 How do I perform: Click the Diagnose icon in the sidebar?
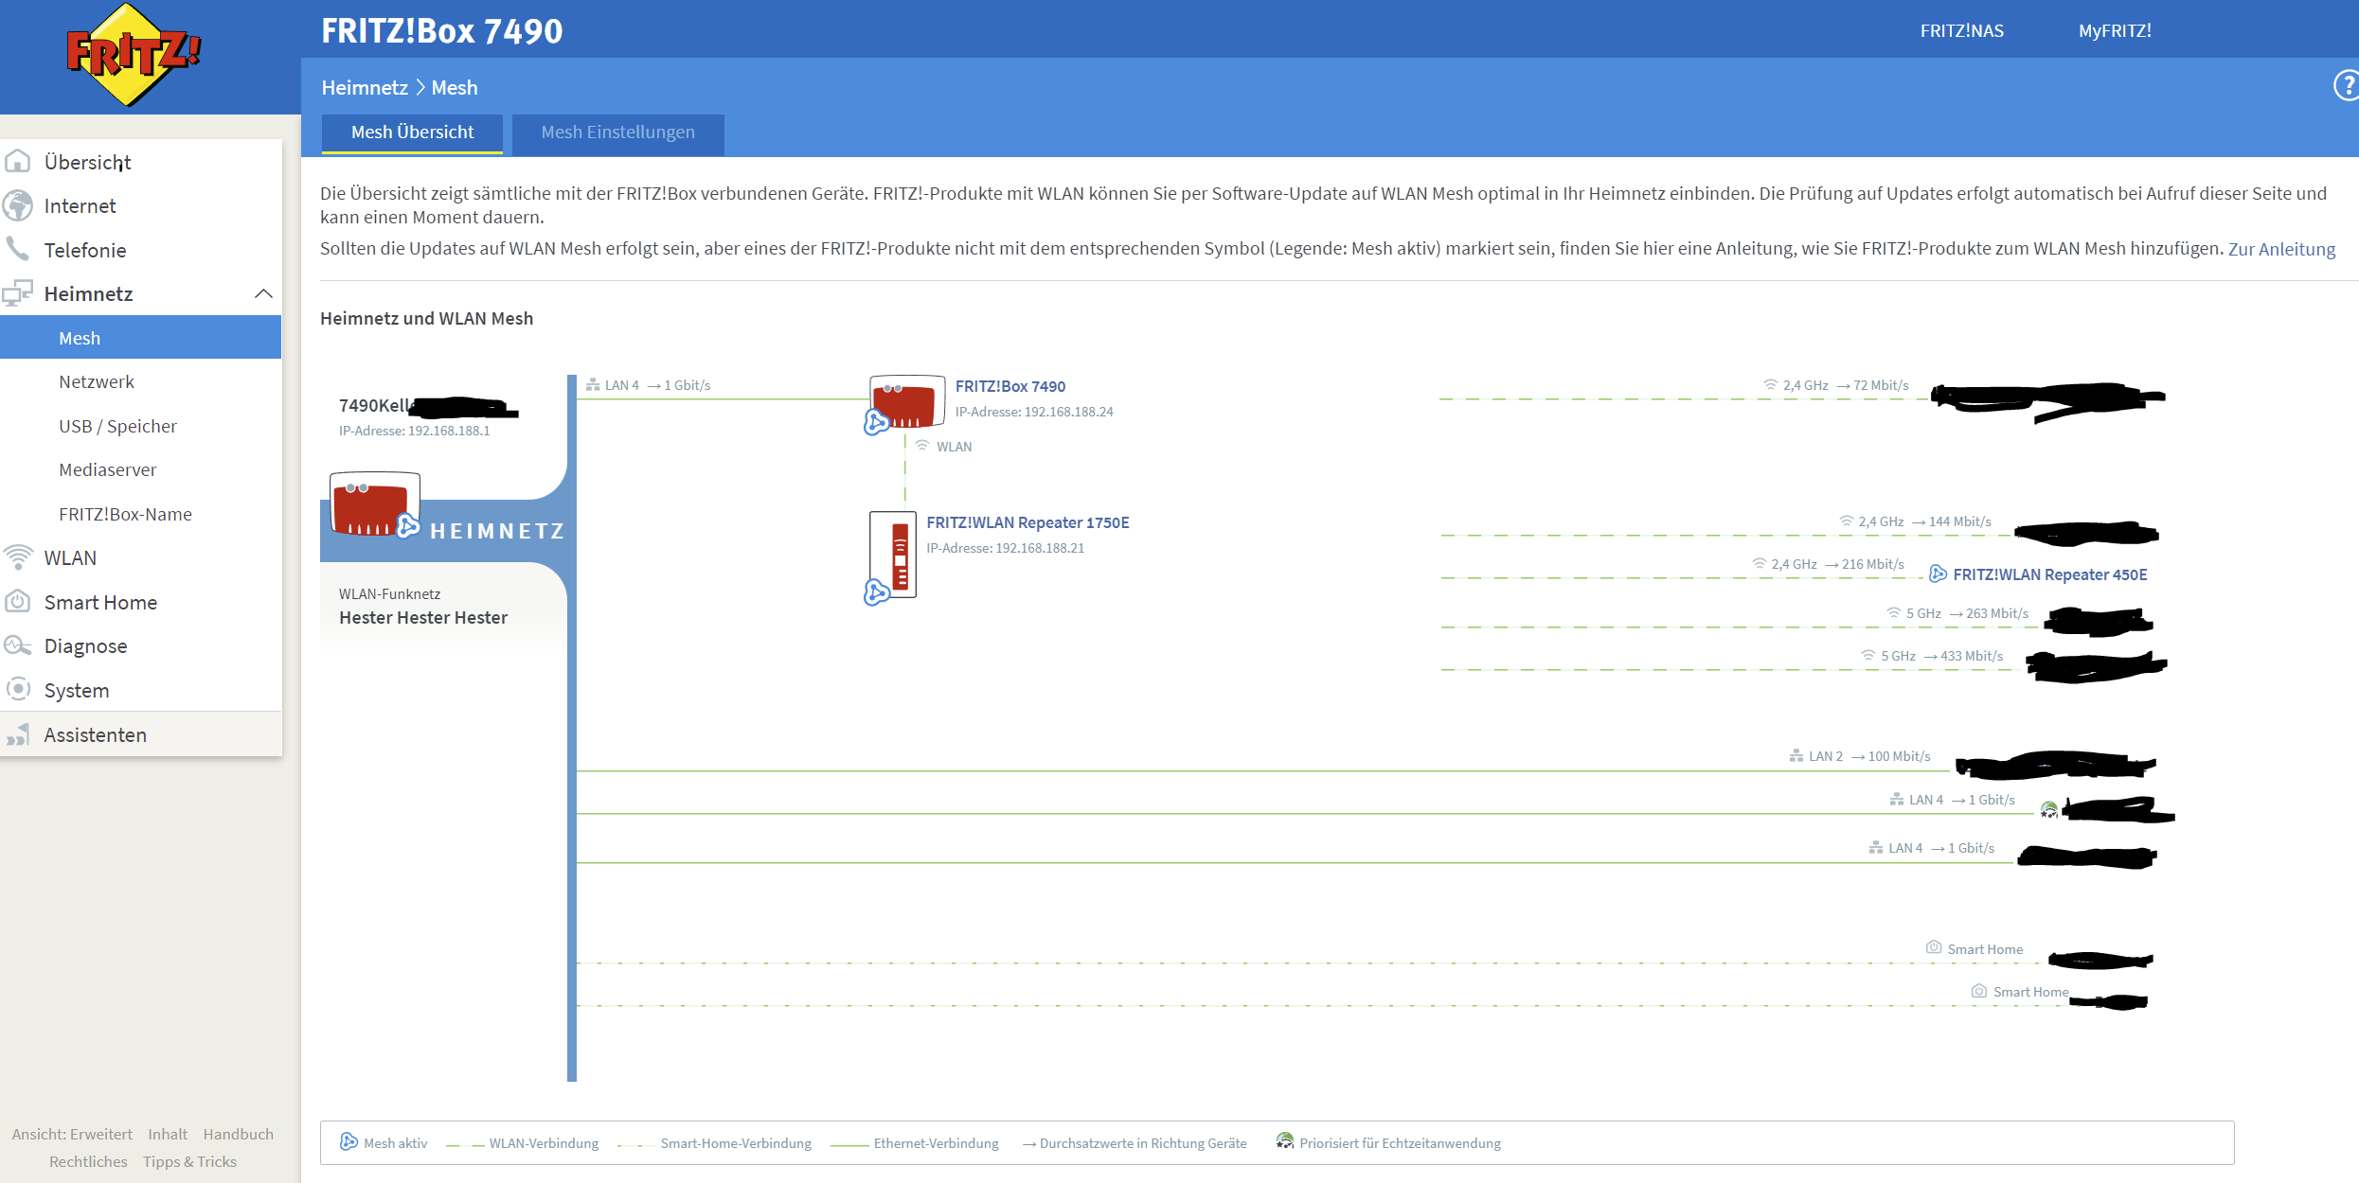[18, 645]
